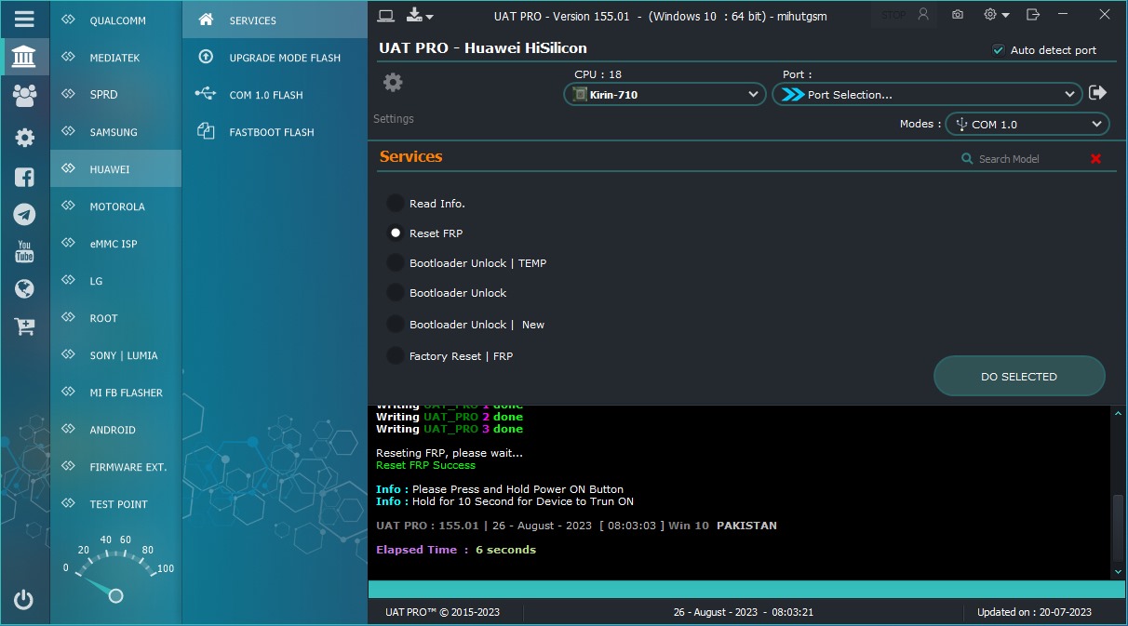Open the MOTOROLA menu item

[116, 206]
